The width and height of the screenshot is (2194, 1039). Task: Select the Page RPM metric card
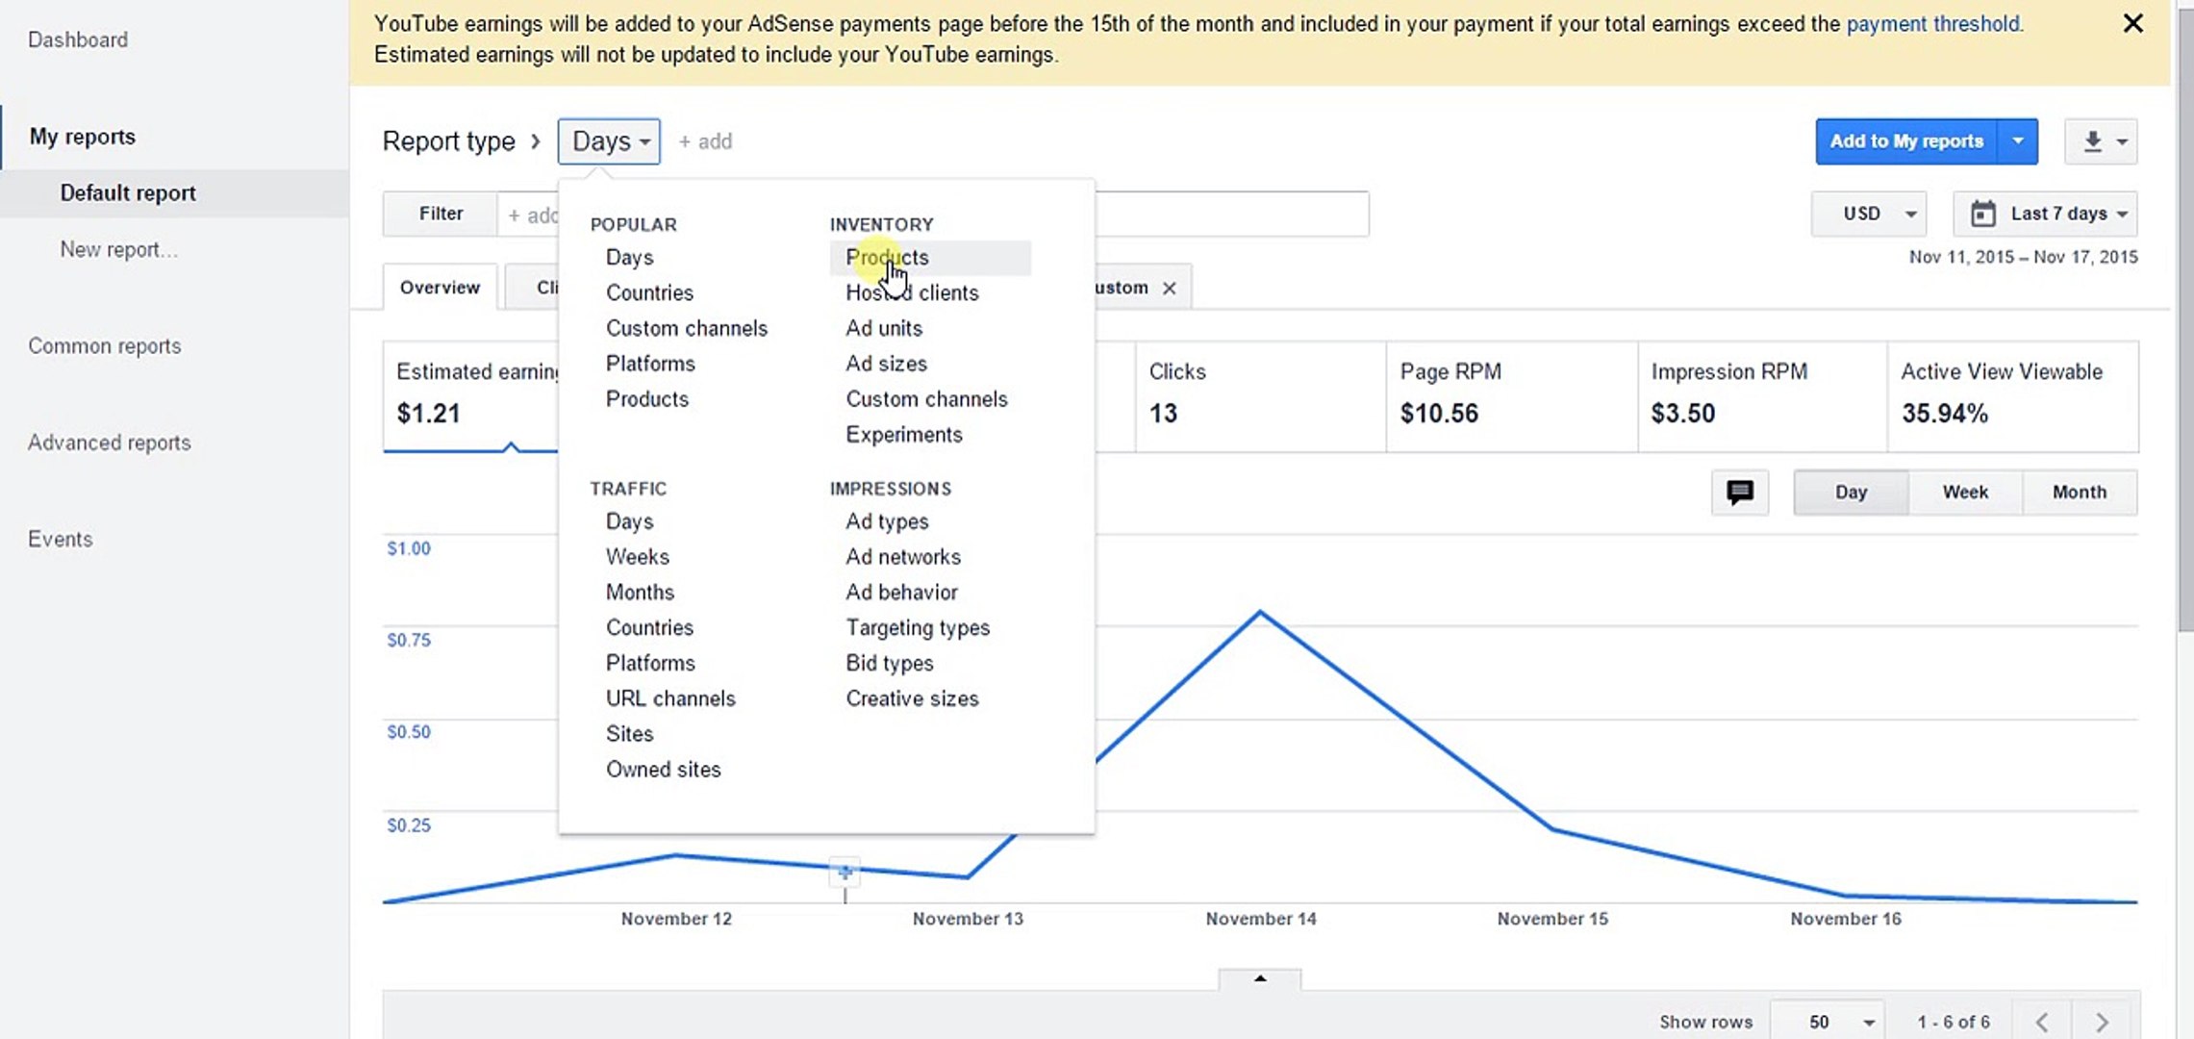click(x=1512, y=396)
